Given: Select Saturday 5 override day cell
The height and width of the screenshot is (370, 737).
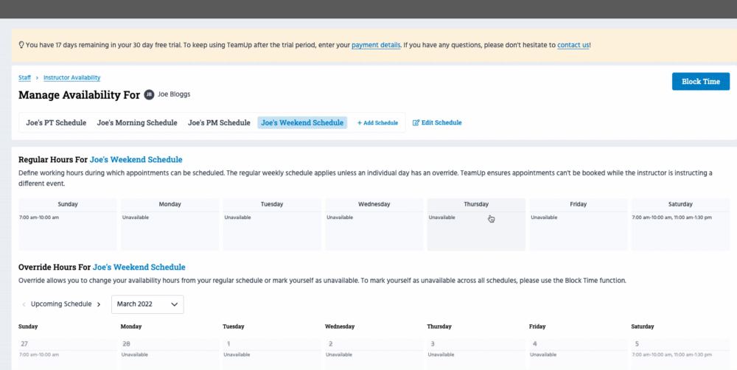Looking at the screenshot, I should click(x=680, y=350).
